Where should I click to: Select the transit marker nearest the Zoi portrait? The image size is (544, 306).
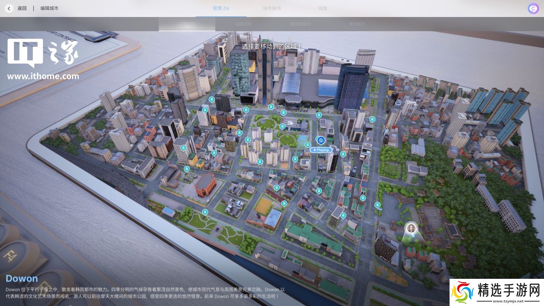tap(377, 205)
